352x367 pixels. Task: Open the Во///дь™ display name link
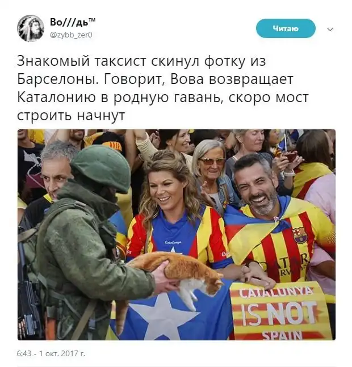[73, 22]
